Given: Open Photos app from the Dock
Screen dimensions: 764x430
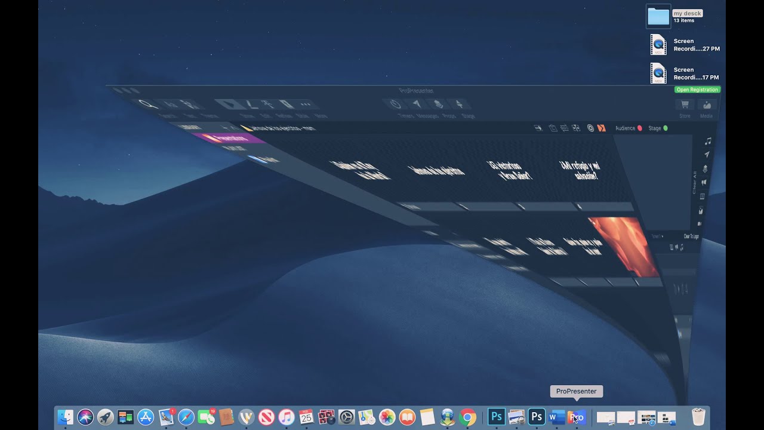Looking at the screenshot, I should coord(387,417).
